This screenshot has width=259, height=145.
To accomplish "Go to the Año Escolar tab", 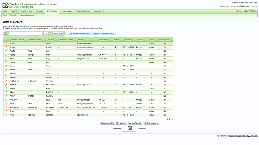I will 66,12.
